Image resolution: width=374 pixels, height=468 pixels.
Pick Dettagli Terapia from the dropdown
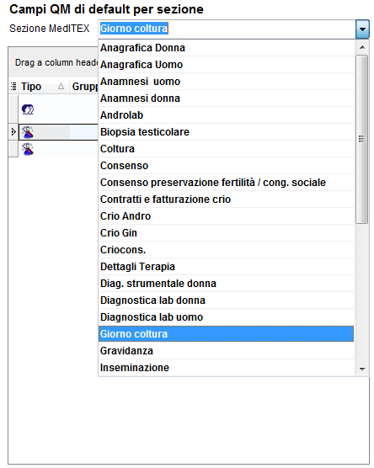226,267
